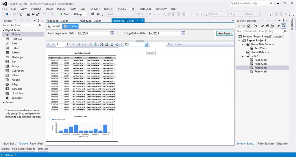
Task: Open Solution Explorer Properties wrench icon
Action: click(x=279, y=26)
